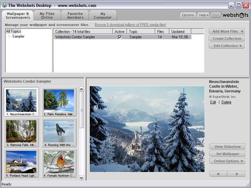251x188 pixels.
Task: Click the Webshots app icon in title bar
Action: click(x=4, y=5)
